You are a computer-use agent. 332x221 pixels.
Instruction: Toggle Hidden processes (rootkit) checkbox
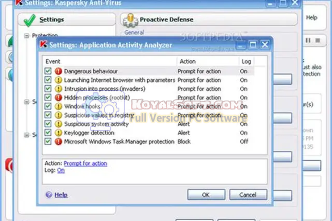48,98
